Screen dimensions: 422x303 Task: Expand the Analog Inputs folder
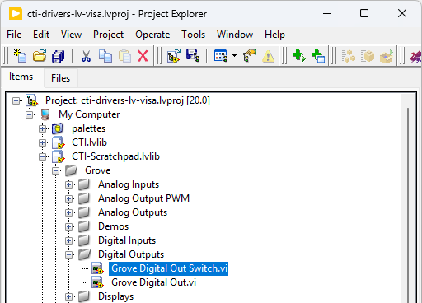pos(69,184)
